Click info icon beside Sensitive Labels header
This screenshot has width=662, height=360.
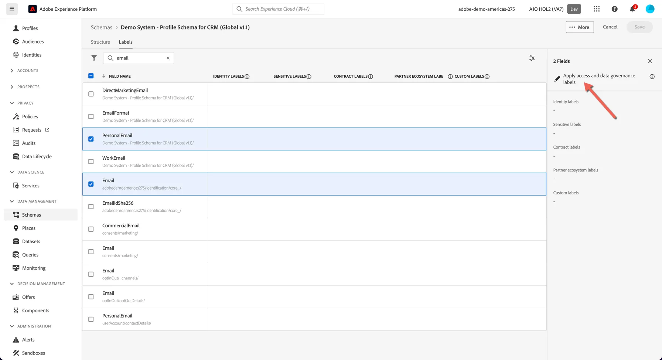309,77
